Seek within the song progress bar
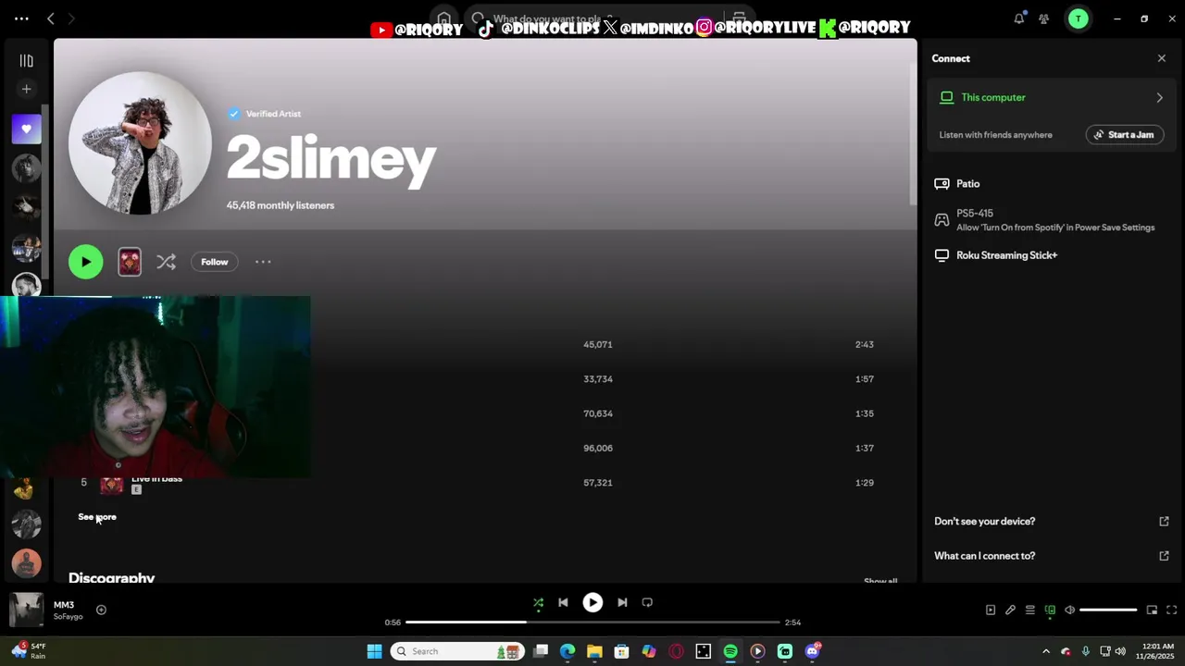Screen dimensions: 1185x666 tap(592, 623)
